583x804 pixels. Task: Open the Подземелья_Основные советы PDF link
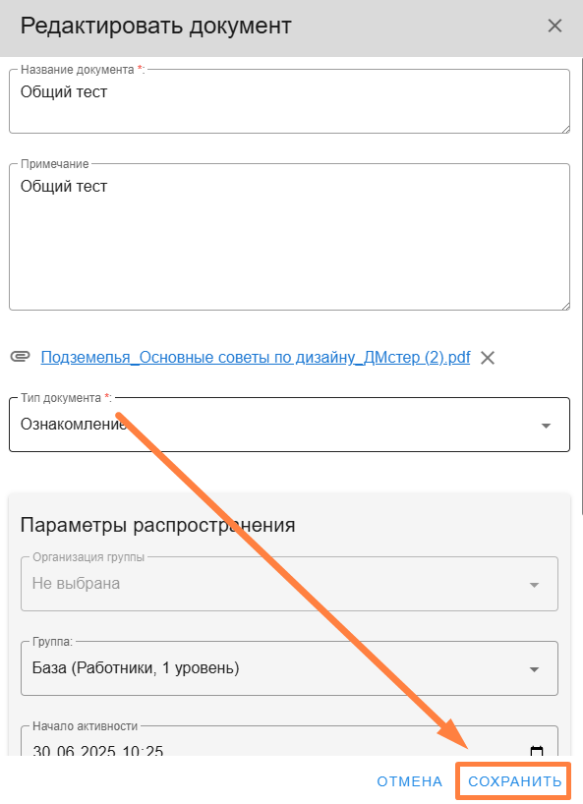[256, 358]
